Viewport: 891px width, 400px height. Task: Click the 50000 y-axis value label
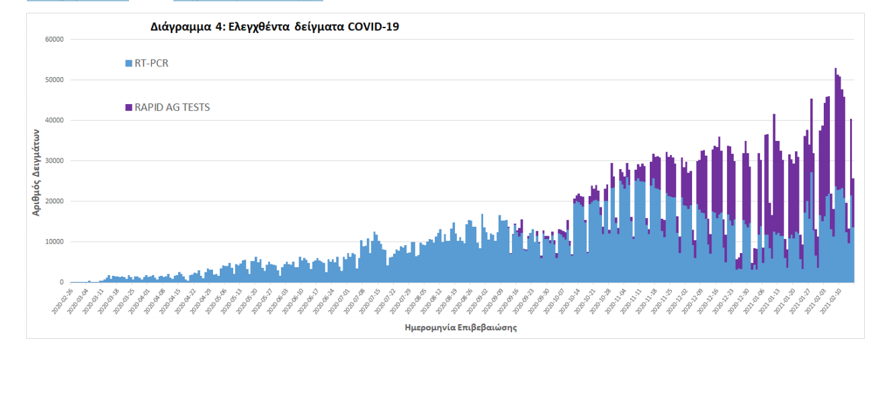tap(54, 80)
